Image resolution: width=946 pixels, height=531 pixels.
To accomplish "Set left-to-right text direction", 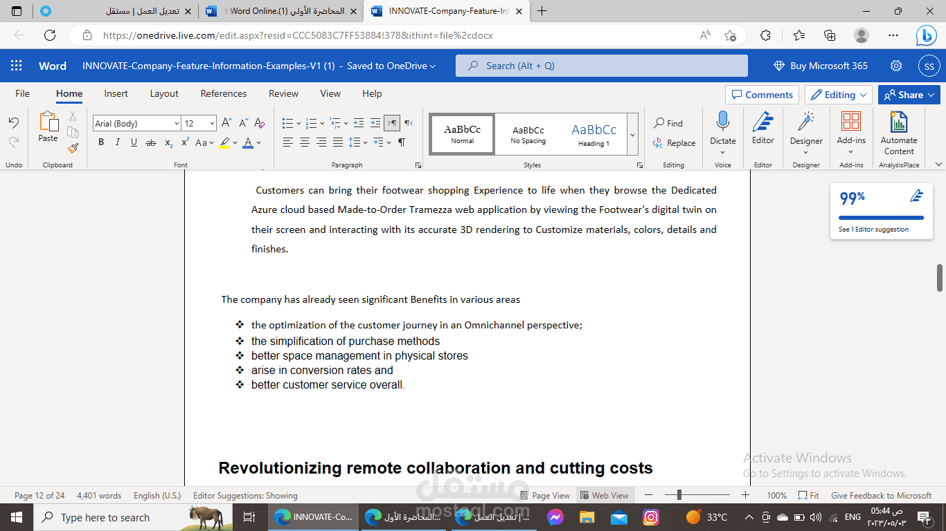I will pyautogui.click(x=392, y=123).
